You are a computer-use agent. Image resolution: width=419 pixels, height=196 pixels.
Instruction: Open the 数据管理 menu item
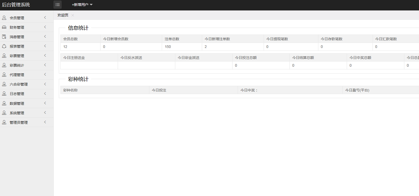pyautogui.click(x=17, y=104)
